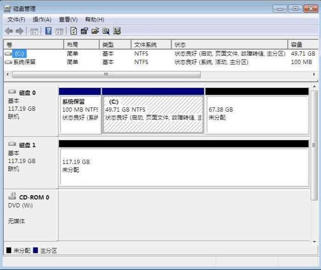
Task: Toggle the console tree pane icon
Action: click(34, 32)
